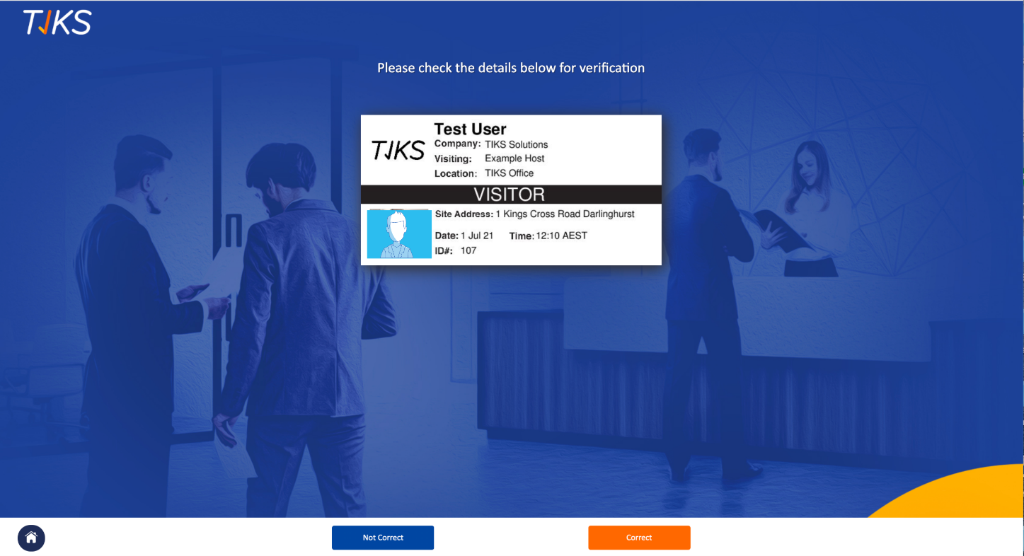Click the Date 1 Jul 21 field
Screen dimensions: 1024x556
pyautogui.click(x=464, y=236)
